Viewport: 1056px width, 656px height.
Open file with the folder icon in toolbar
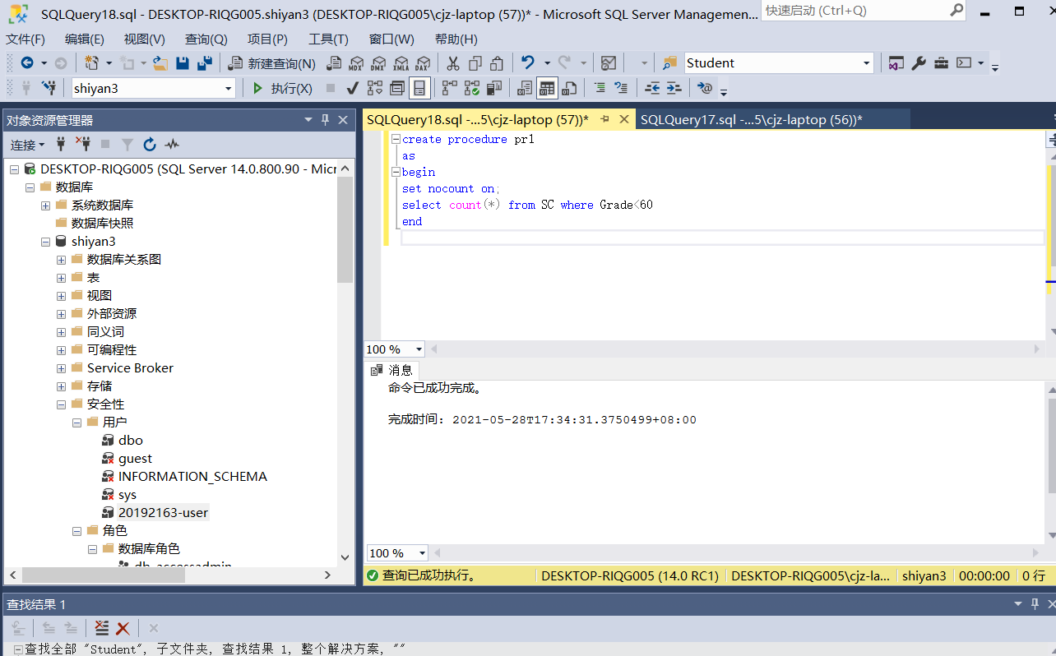160,63
